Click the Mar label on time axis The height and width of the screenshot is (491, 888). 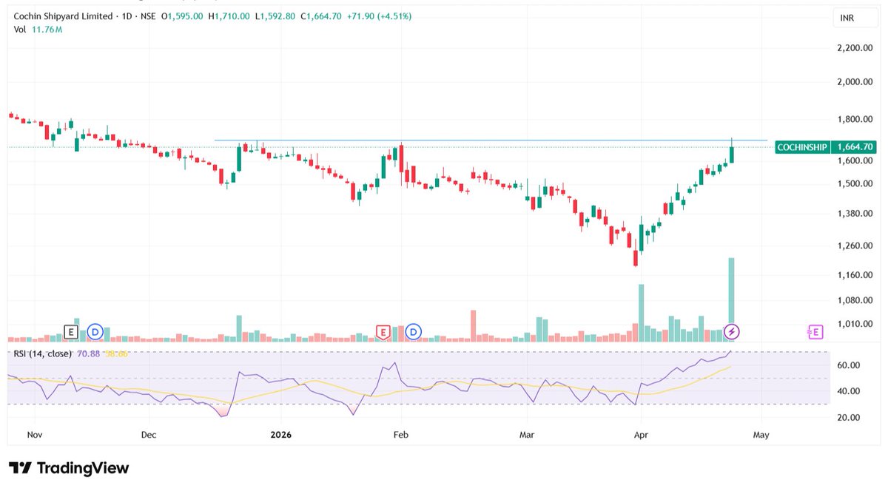[x=526, y=436]
